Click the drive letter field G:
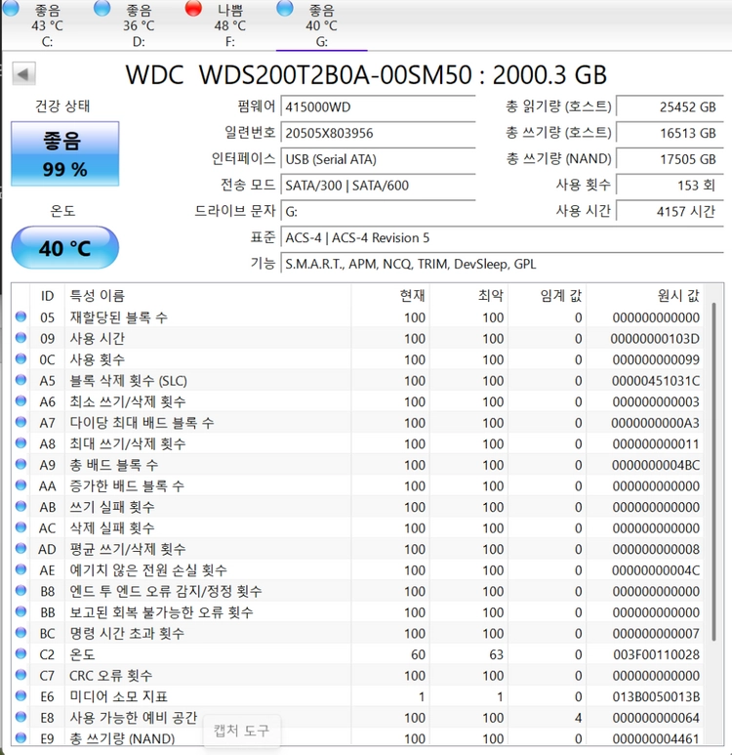 point(379,211)
